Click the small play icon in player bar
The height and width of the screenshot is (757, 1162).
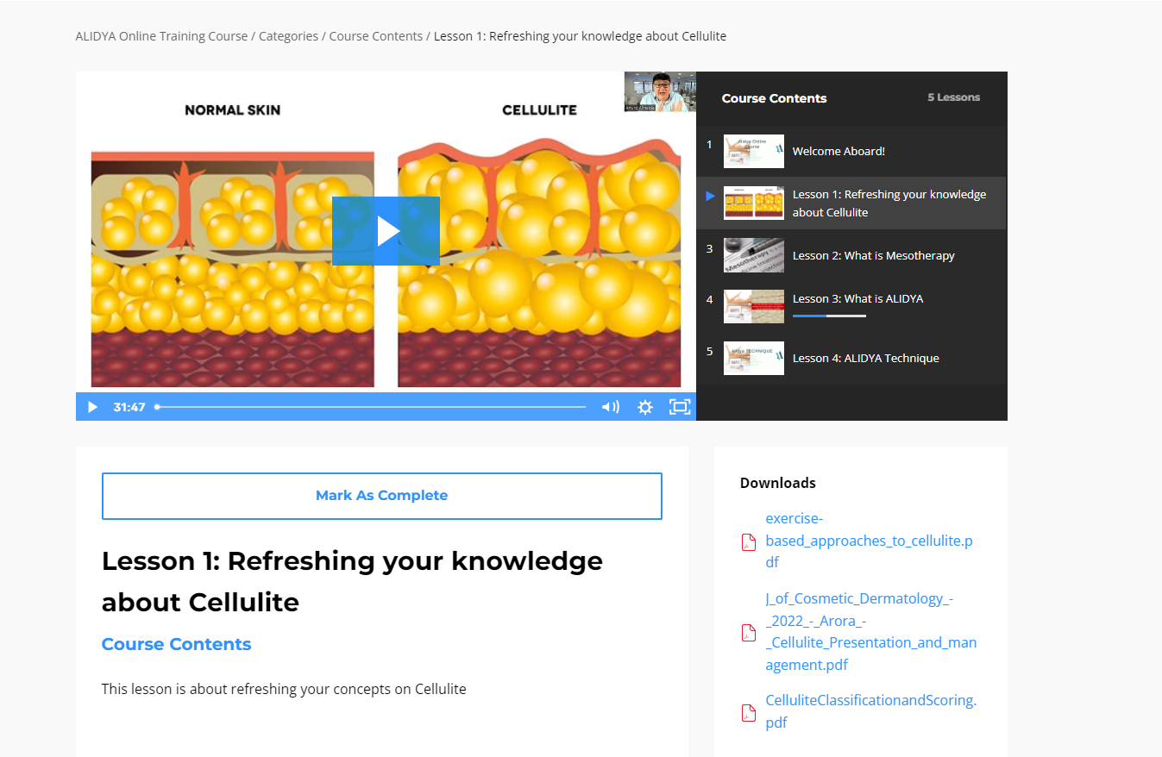click(x=92, y=407)
